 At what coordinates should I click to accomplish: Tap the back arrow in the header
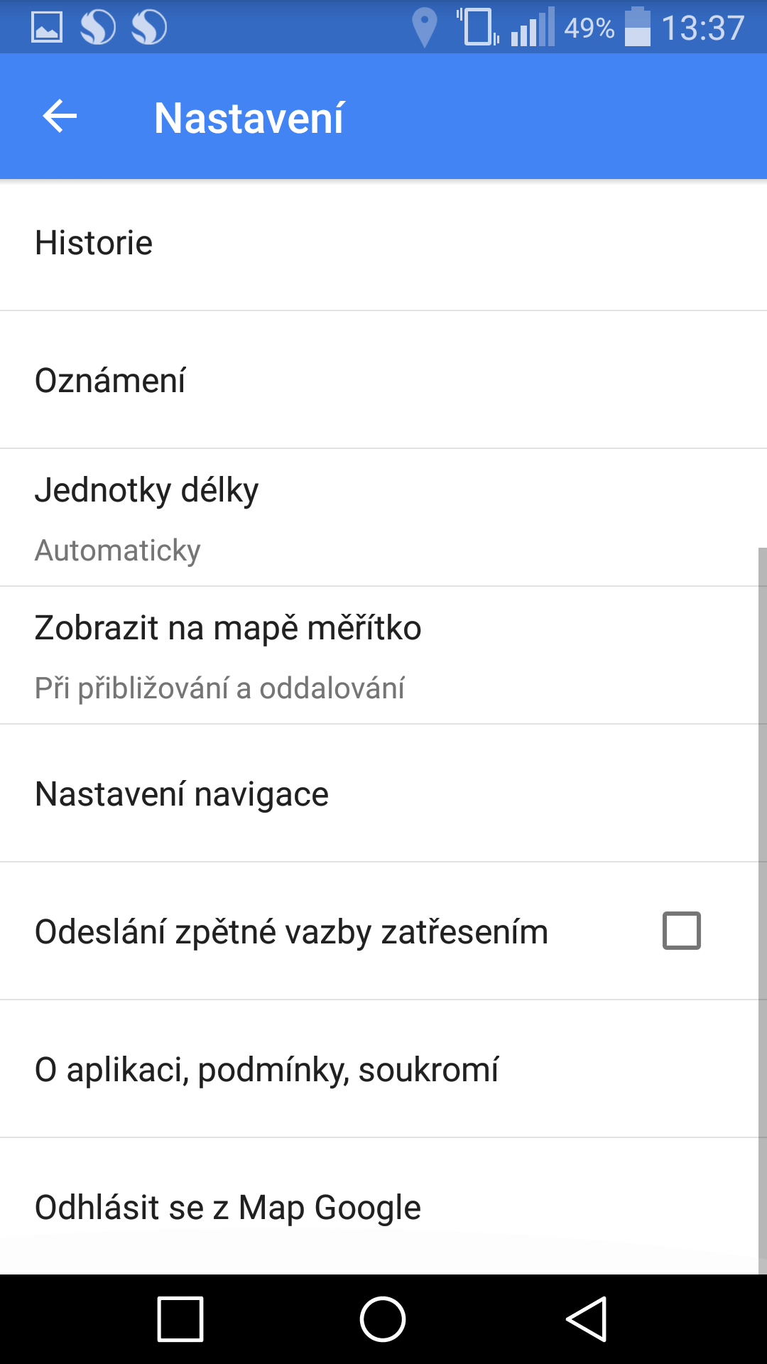point(60,117)
